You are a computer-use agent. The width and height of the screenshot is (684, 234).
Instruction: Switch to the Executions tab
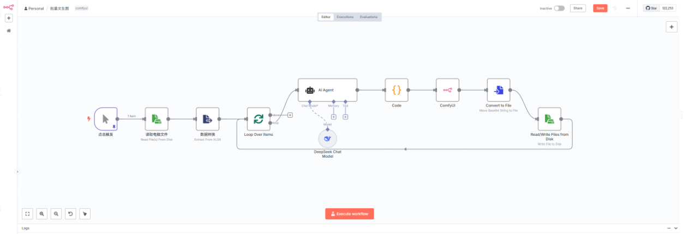[345, 17]
